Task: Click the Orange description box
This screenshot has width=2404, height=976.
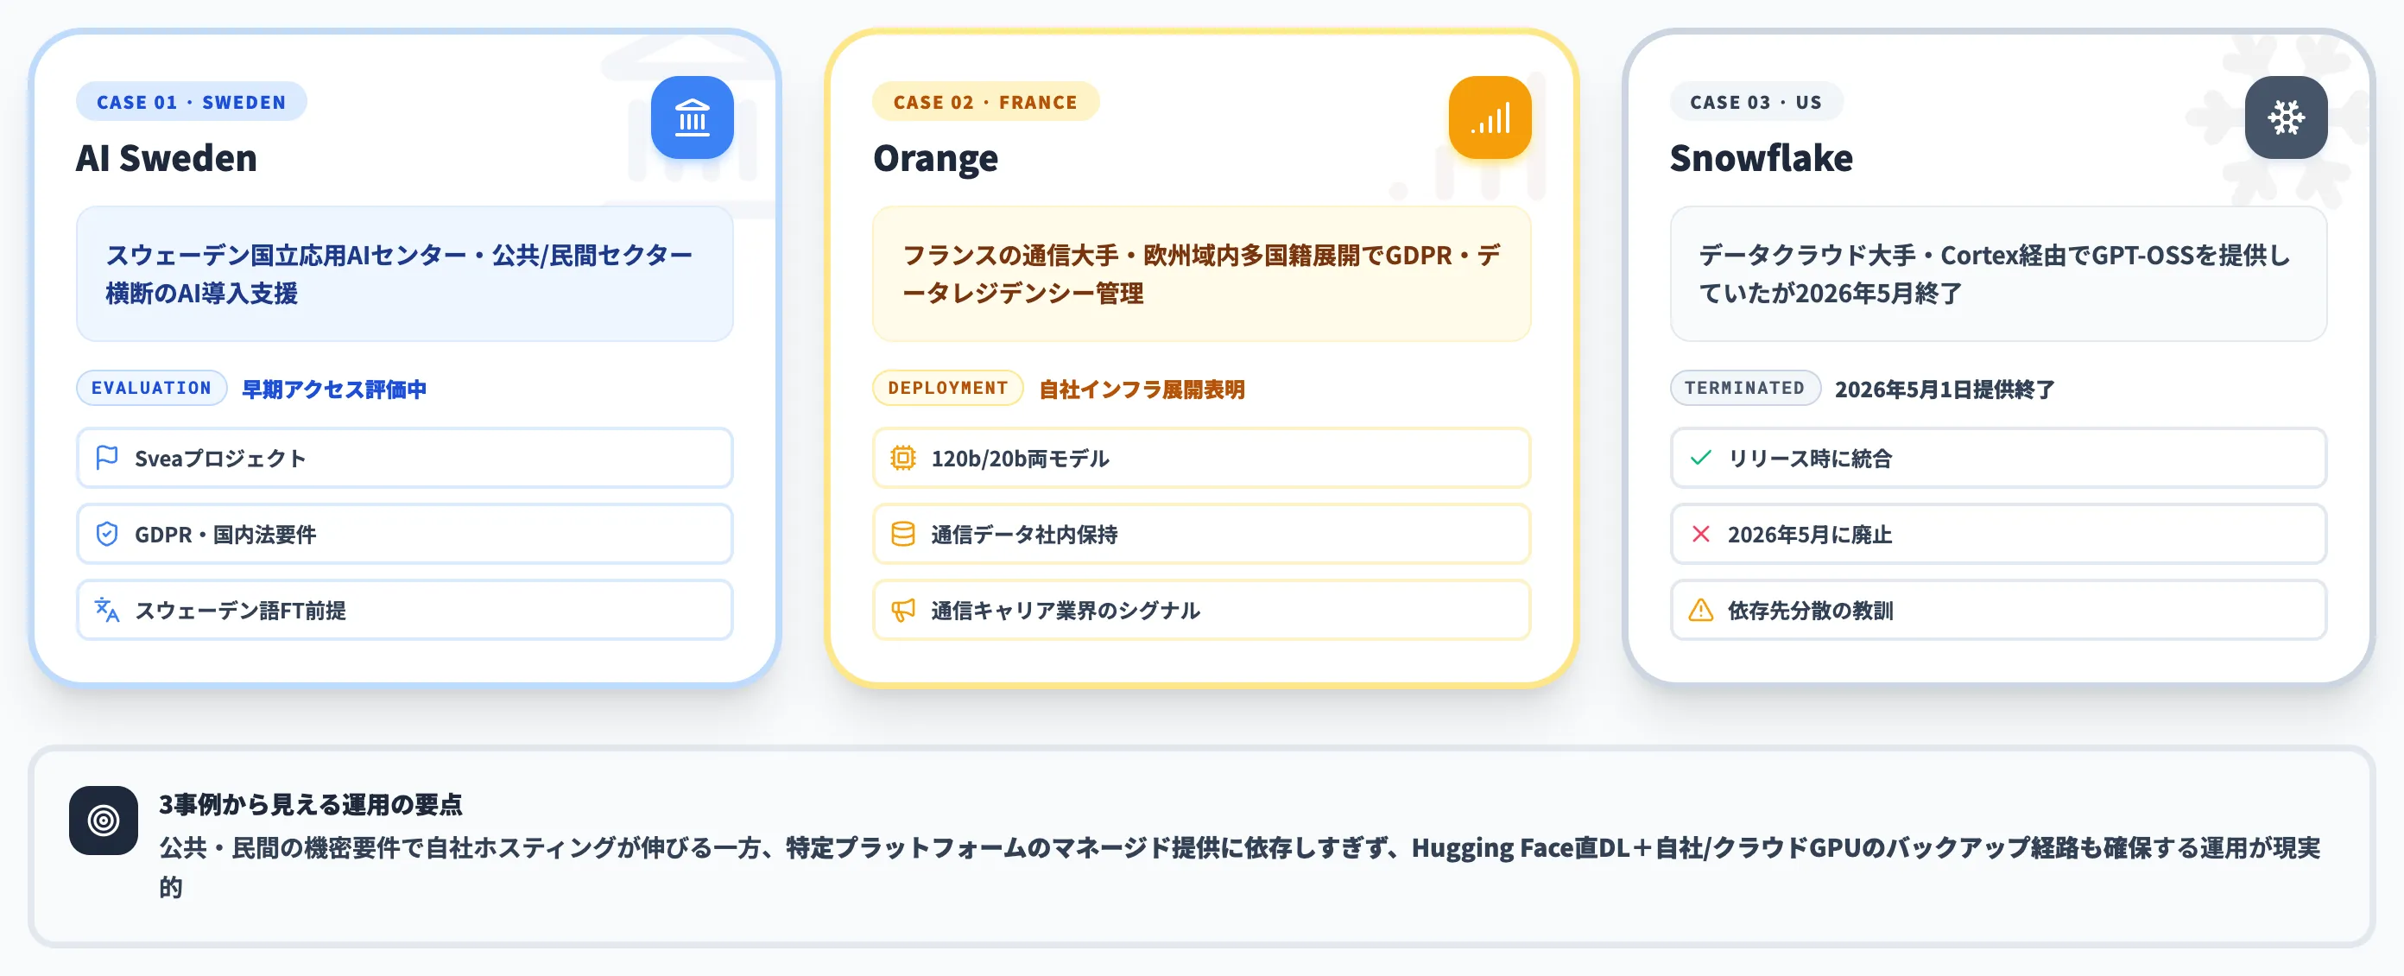Action: pos(1202,275)
